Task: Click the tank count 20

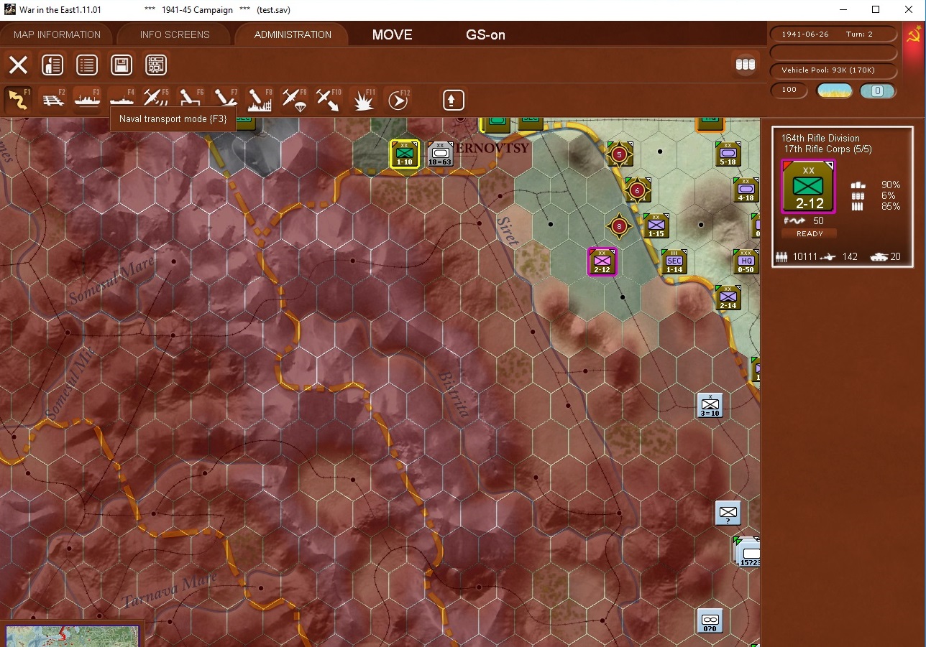Action: coord(895,256)
